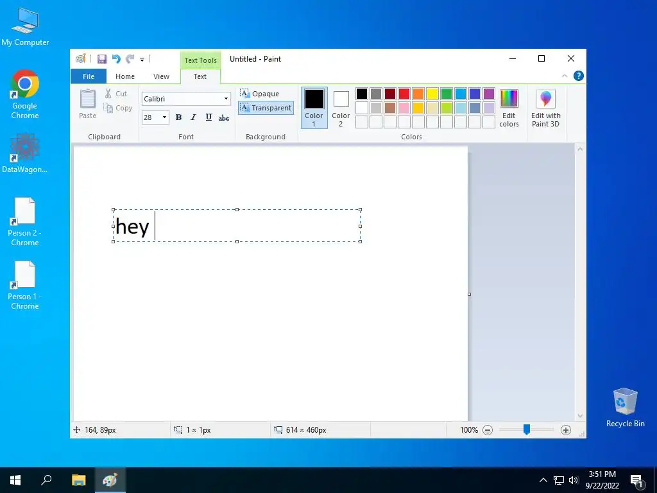Click the Save icon in quick access toolbar
Viewport: 657px width, 493px height.
click(x=102, y=59)
